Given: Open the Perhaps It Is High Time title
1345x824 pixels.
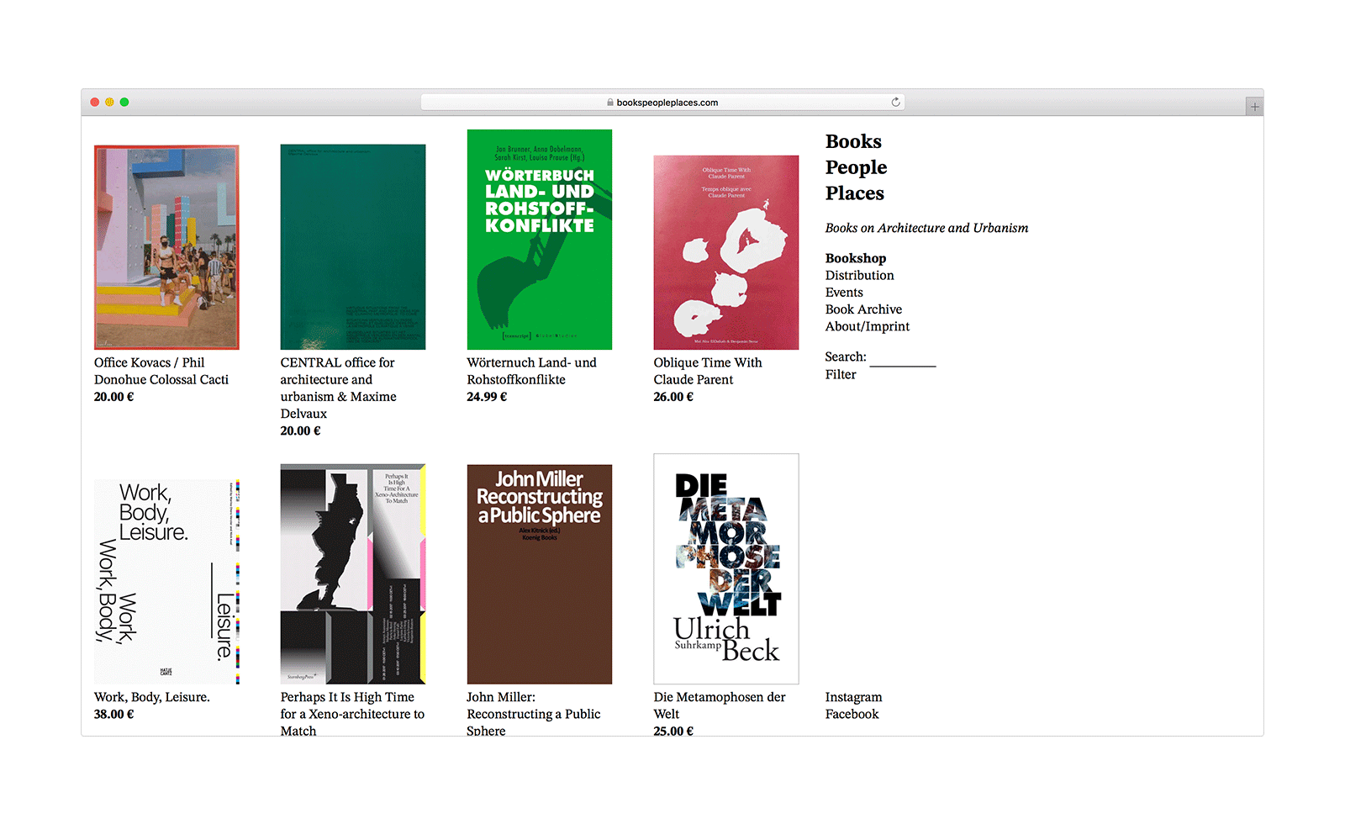Looking at the screenshot, I should click(352, 714).
